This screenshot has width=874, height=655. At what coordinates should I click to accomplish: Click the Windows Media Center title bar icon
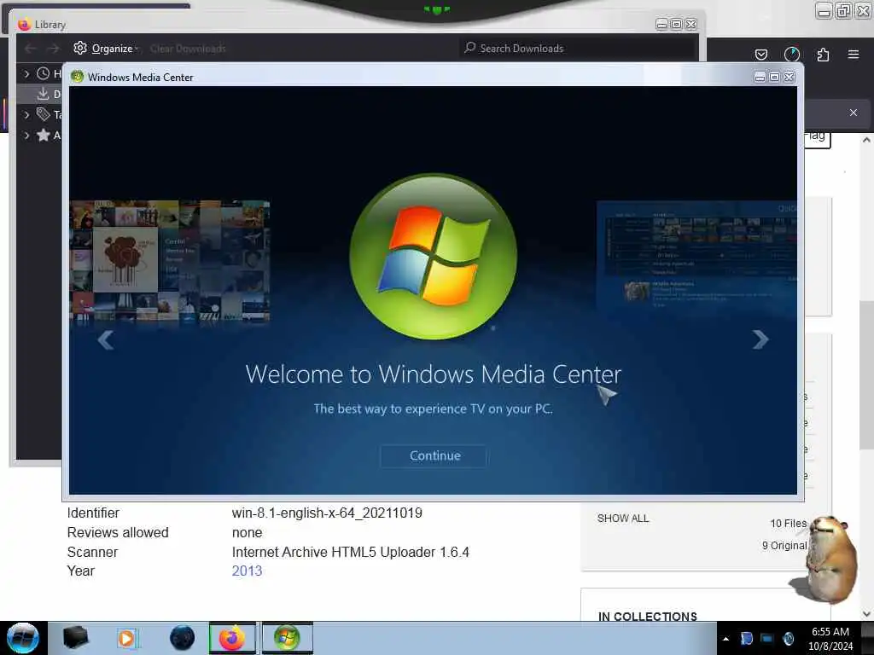[78, 77]
